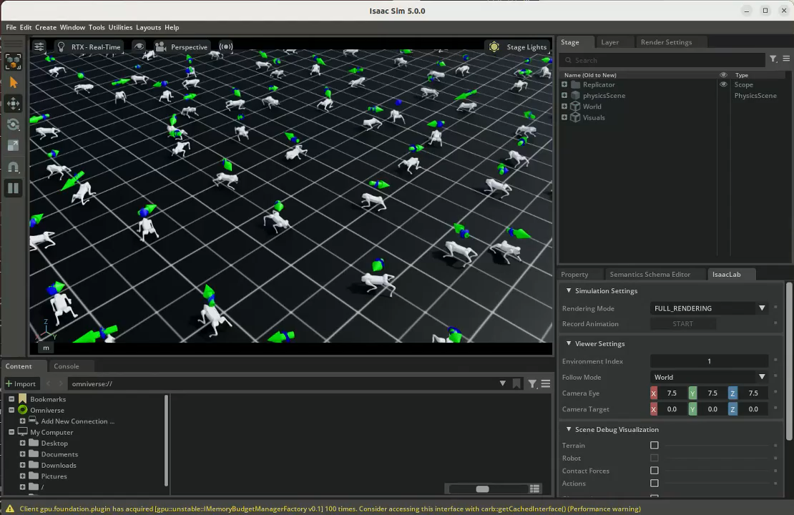The image size is (794, 515).
Task: Toggle the magnet snap tool
Action: pyautogui.click(x=13, y=167)
